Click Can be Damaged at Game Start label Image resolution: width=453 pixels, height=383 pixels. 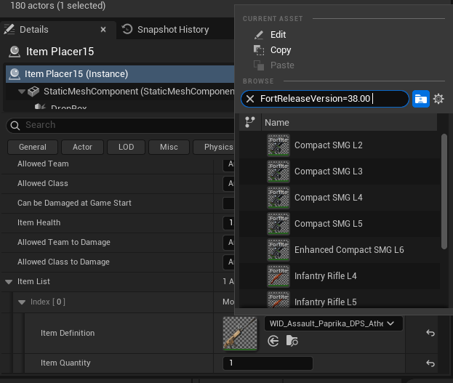74,203
